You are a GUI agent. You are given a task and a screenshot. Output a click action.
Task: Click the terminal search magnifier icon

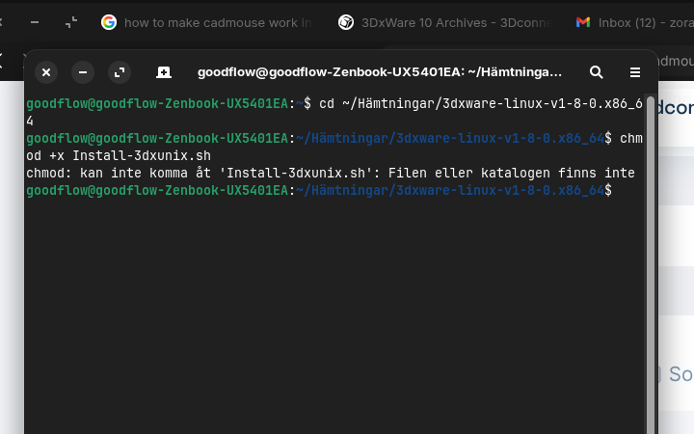597,72
